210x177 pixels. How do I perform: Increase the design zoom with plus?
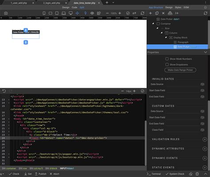[120, 13]
